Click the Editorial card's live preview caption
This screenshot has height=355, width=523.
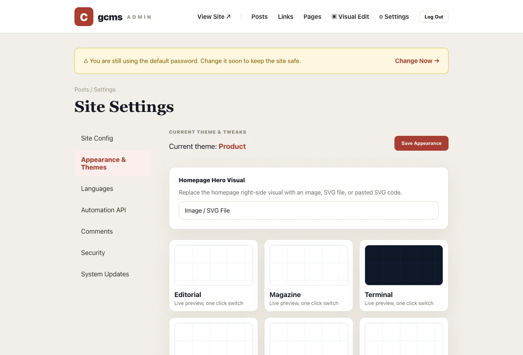coord(209,303)
